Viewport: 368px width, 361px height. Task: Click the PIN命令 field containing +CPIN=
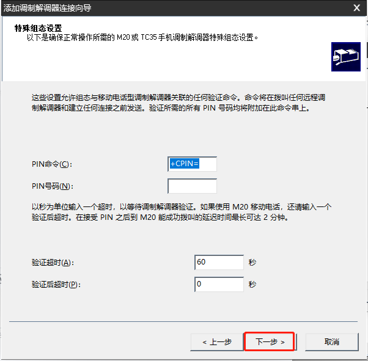(192, 164)
